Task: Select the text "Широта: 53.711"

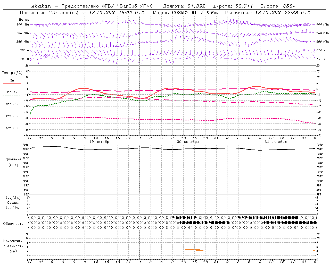Action: coord(233,6)
